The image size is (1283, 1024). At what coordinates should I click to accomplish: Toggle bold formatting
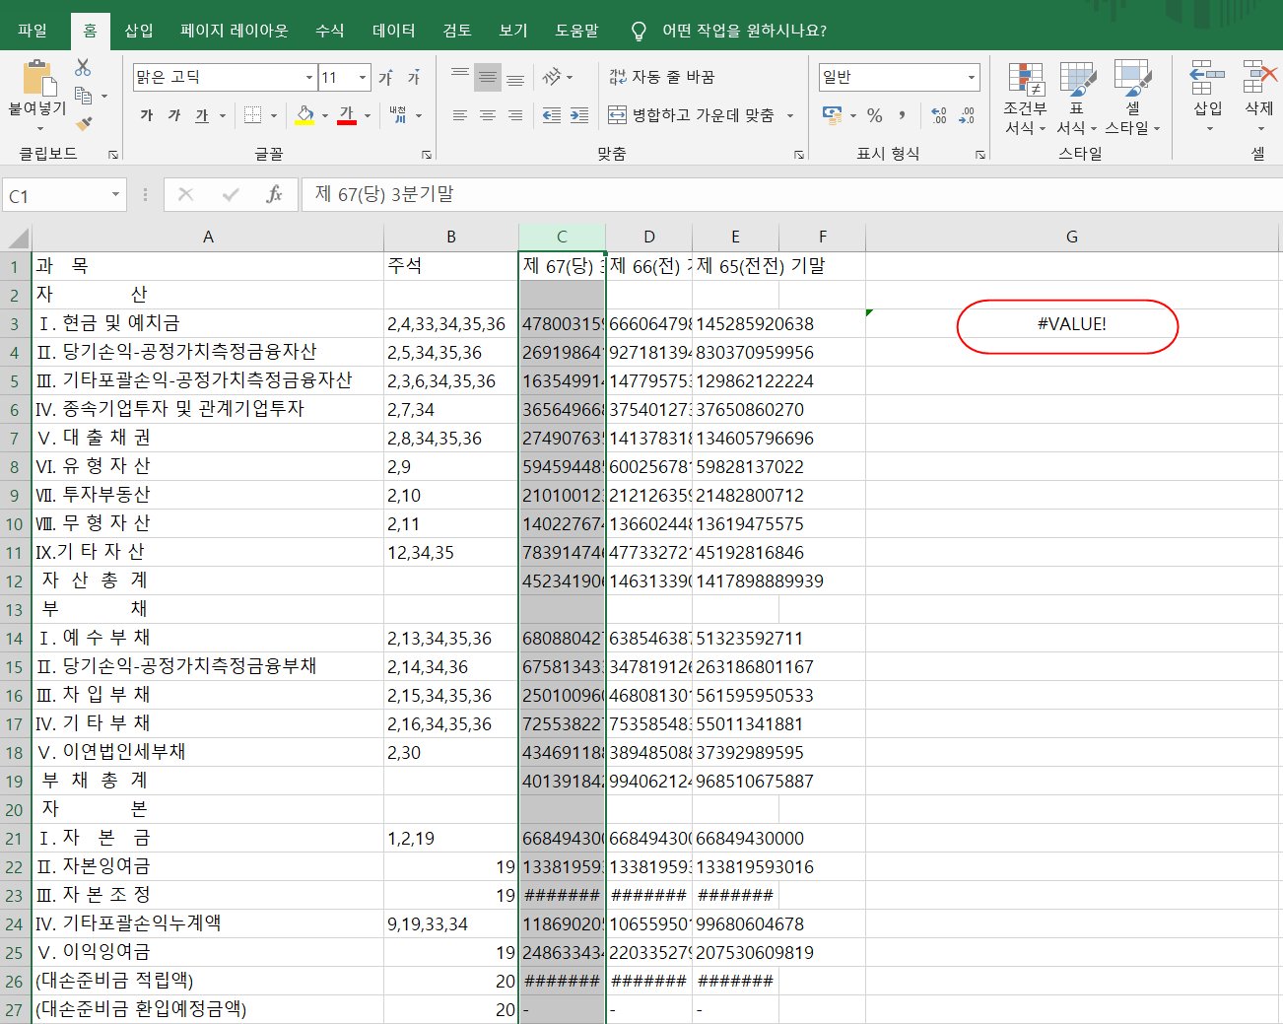[x=147, y=115]
